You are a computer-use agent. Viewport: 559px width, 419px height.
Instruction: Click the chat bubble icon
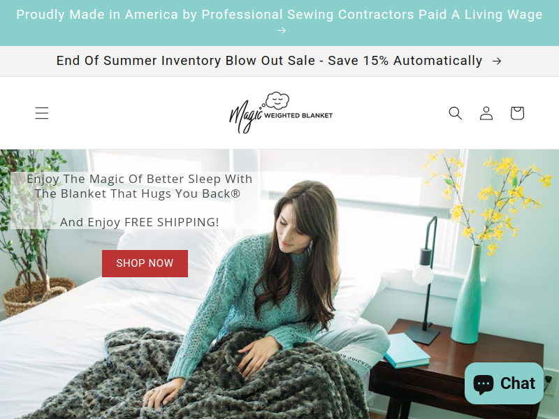(483, 383)
